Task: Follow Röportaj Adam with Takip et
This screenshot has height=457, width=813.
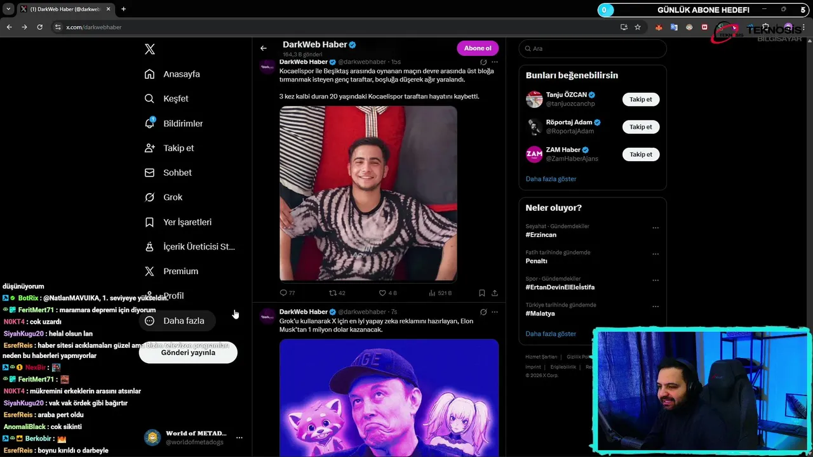Action: pyautogui.click(x=641, y=127)
